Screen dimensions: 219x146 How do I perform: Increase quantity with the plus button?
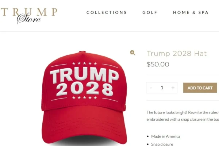[173, 88]
